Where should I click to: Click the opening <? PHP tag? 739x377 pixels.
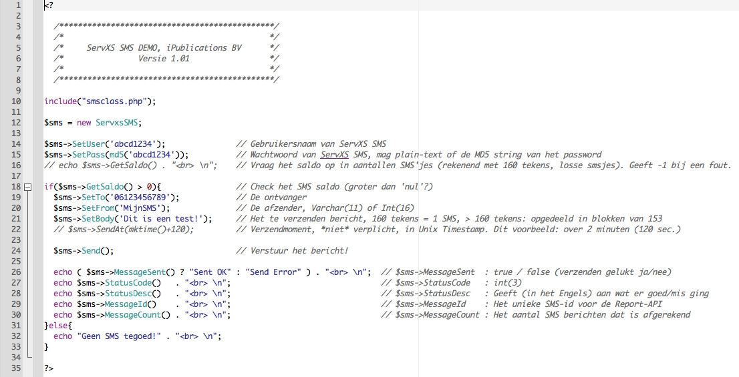[49, 5]
